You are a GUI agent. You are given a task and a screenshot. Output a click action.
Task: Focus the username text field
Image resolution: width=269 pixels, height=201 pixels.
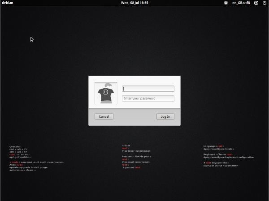[148, 89]
